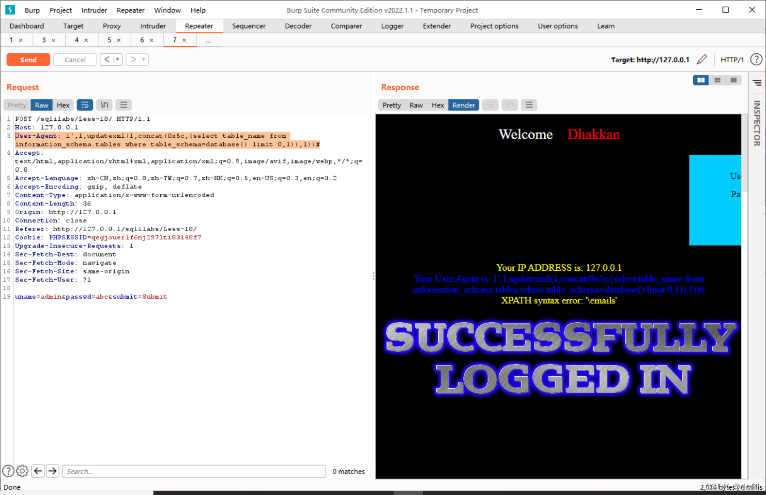
Task: Close Repeater tab 4
Action: pos(86,40)
